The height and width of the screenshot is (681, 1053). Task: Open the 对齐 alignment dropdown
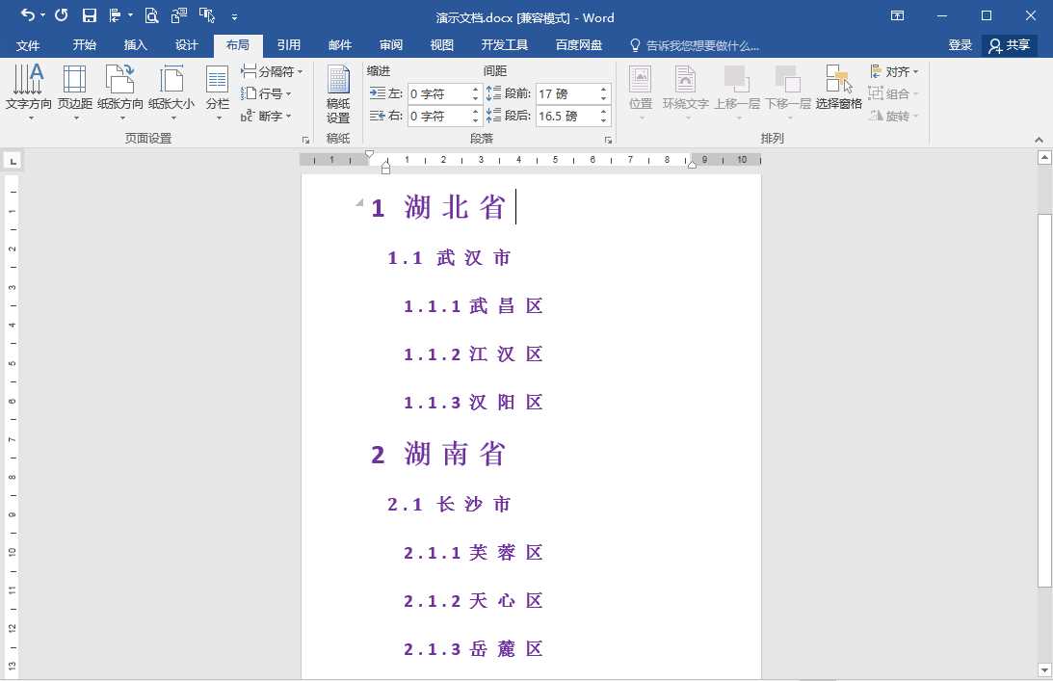pos(894,70)
